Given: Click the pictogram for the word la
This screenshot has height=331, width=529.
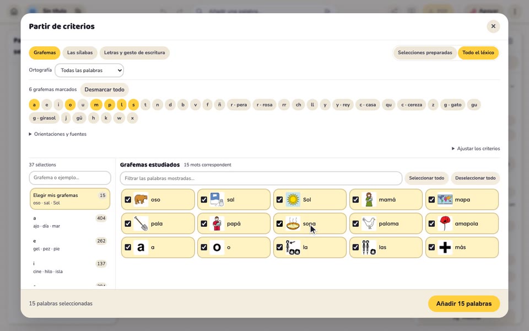Looking at the screenshot, I should point(293,247).
